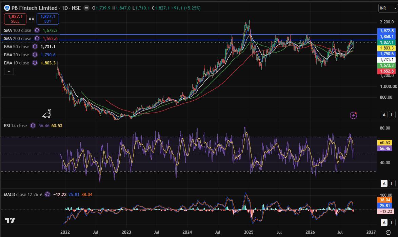Image resolution: width=398 pixels, height=237 pixels.
Task: Select the RSI 14 close legend label
Action: pos(16,125)
